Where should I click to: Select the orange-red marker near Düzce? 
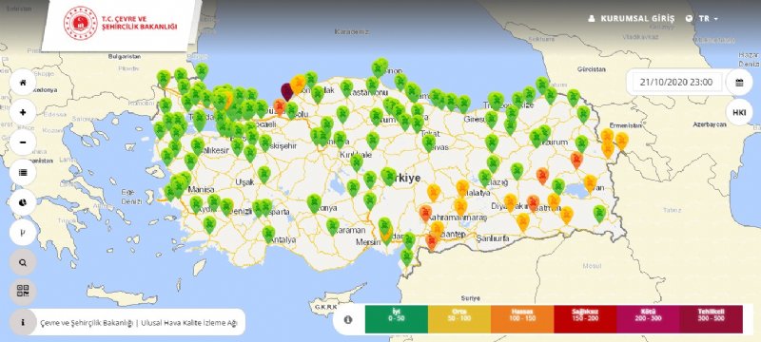point(279,106)
